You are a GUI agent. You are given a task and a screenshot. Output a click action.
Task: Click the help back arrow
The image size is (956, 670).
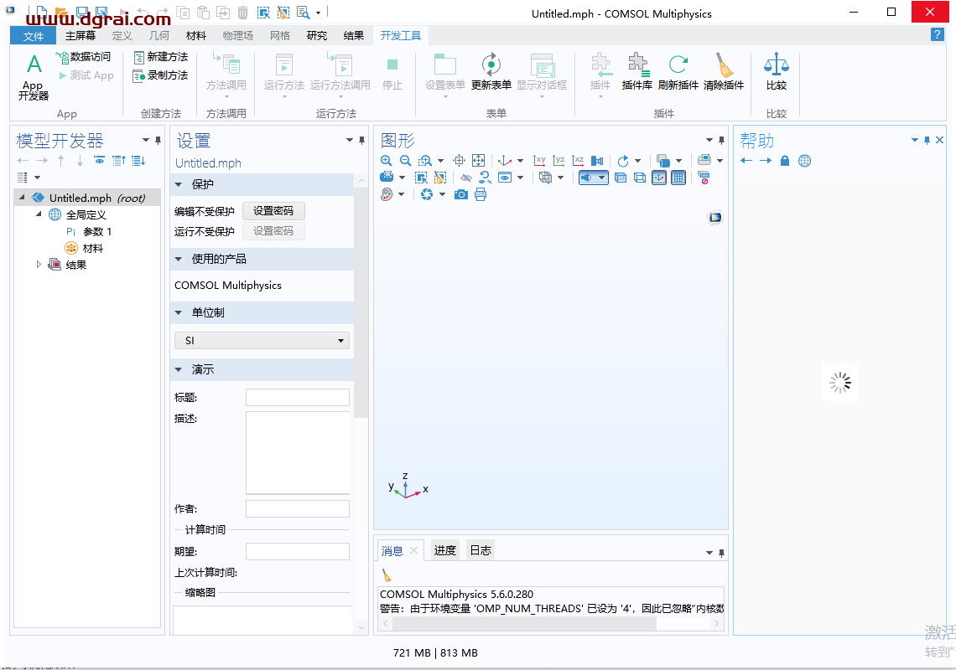click(x=746, y=161)
